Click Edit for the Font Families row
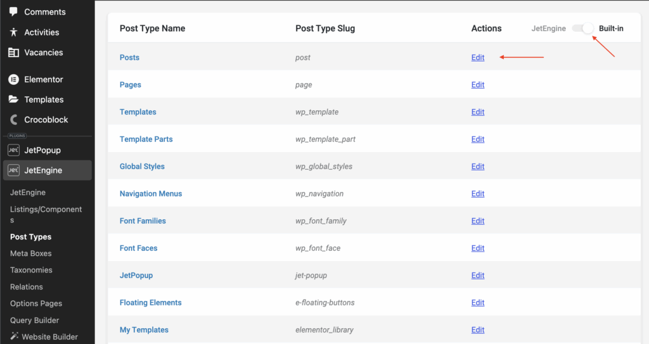 click(x=478, y=221)
